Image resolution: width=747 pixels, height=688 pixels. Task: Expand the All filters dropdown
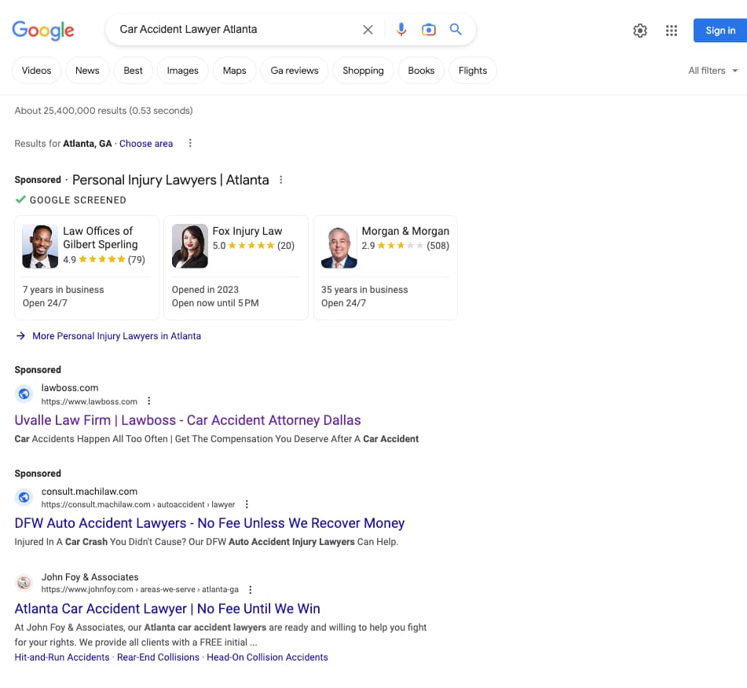pos(712,71)
